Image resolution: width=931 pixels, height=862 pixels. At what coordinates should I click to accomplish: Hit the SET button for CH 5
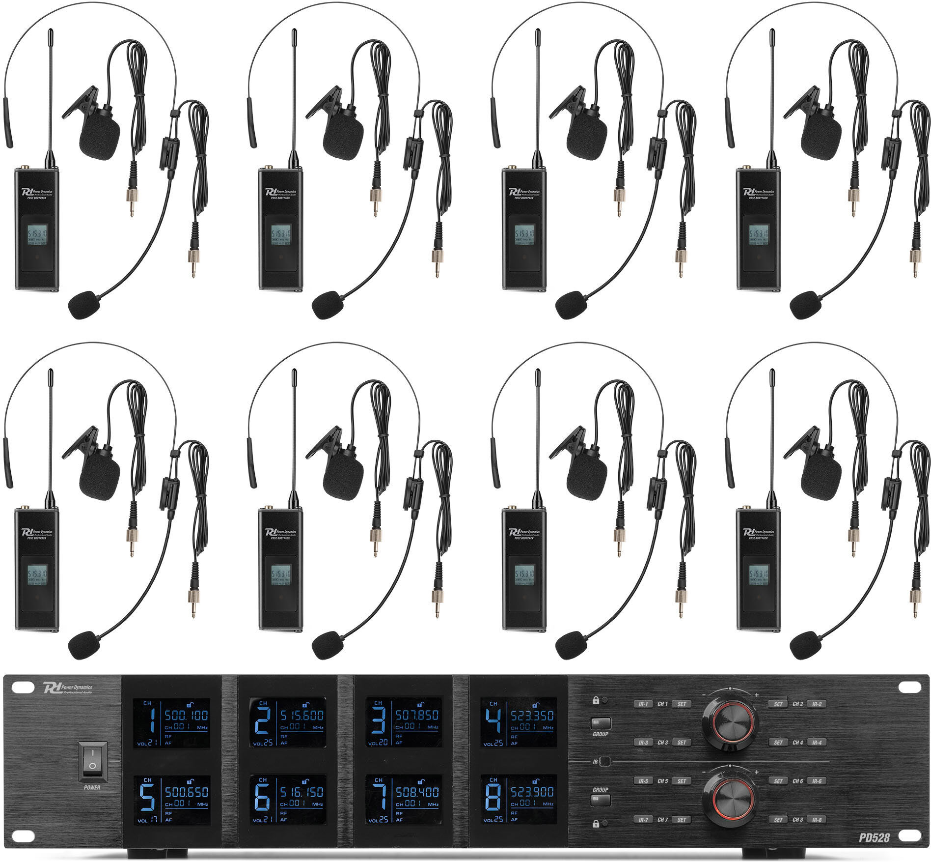tap(682, 781)
